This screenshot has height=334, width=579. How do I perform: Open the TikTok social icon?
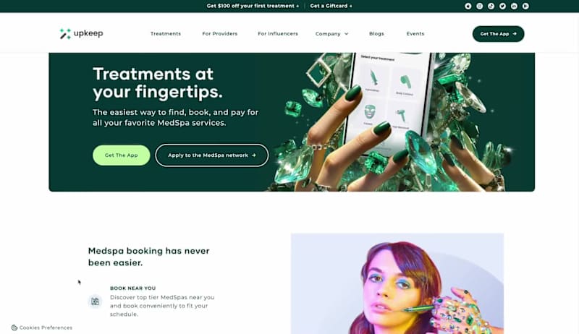[491, 6]
